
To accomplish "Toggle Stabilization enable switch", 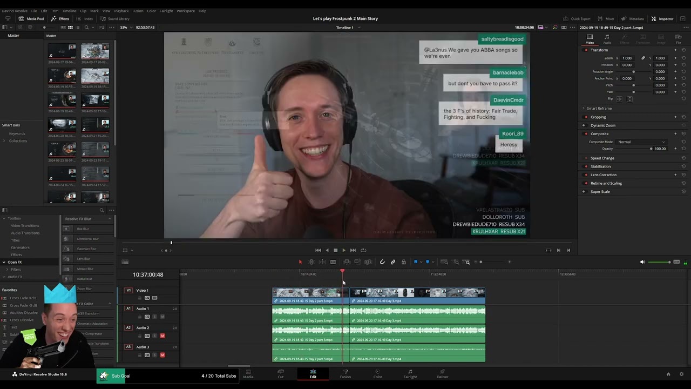I will click(586, 166).
